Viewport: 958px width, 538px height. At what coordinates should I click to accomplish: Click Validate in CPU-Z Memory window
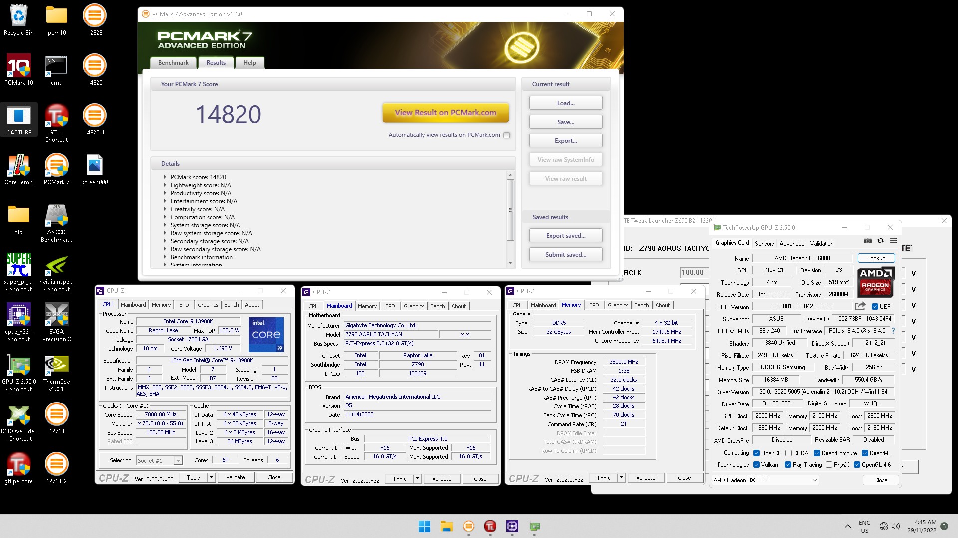click(646, 478)
